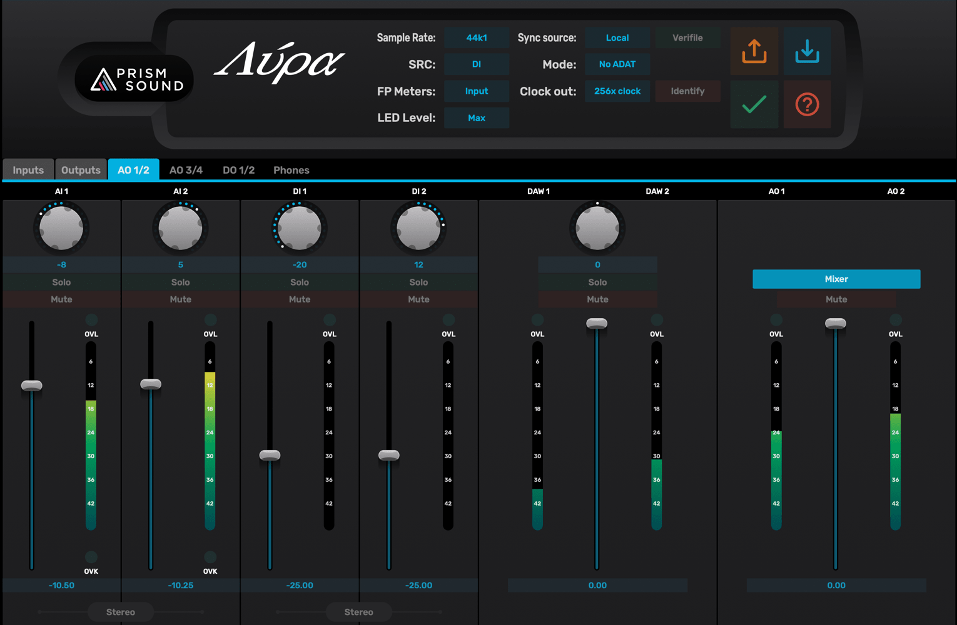This screenshot has width=957, height=625.
Task: Click the green checkmark apply icon
Action: (x=754, y=104)
